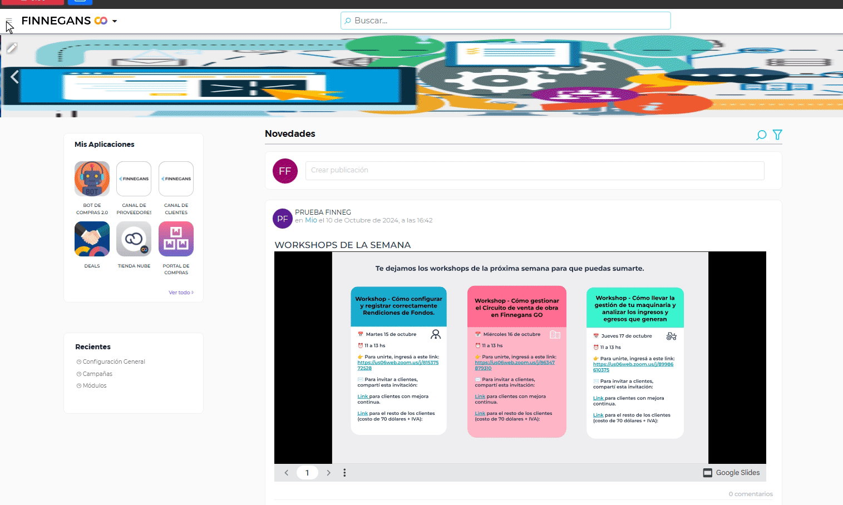Open the Novedades filter funnel icon

coord(777,135)
